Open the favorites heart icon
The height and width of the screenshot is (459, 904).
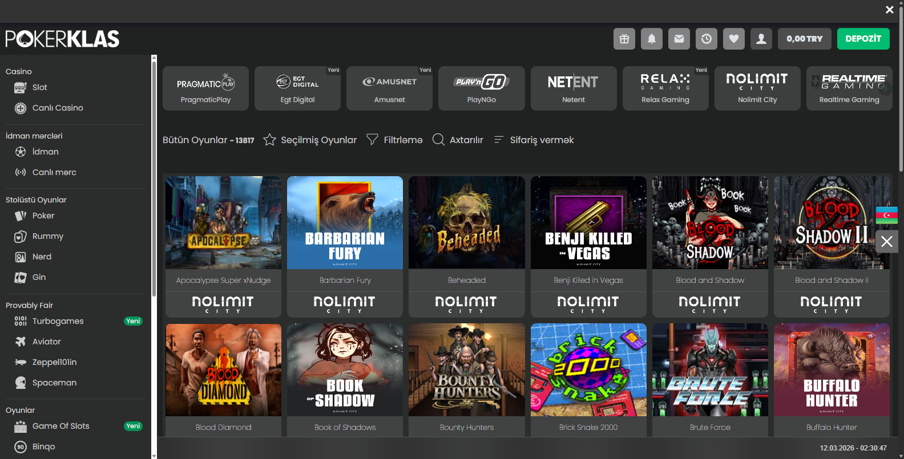734,39
